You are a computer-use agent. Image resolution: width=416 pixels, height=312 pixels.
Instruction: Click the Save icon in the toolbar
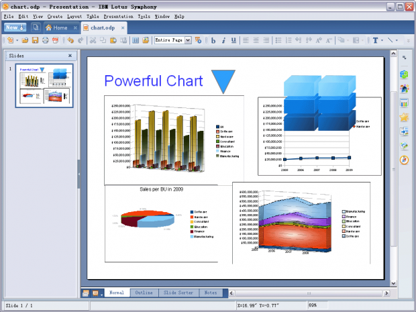tap(35, 40)
